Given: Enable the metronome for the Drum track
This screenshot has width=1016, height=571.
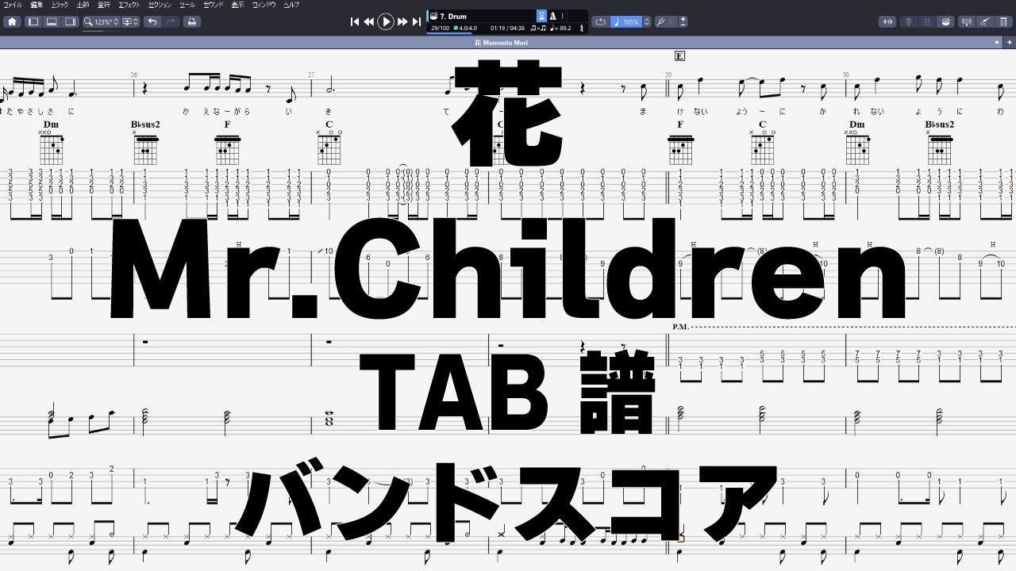Looking at the screenshot, I should [x=553, y=15].
